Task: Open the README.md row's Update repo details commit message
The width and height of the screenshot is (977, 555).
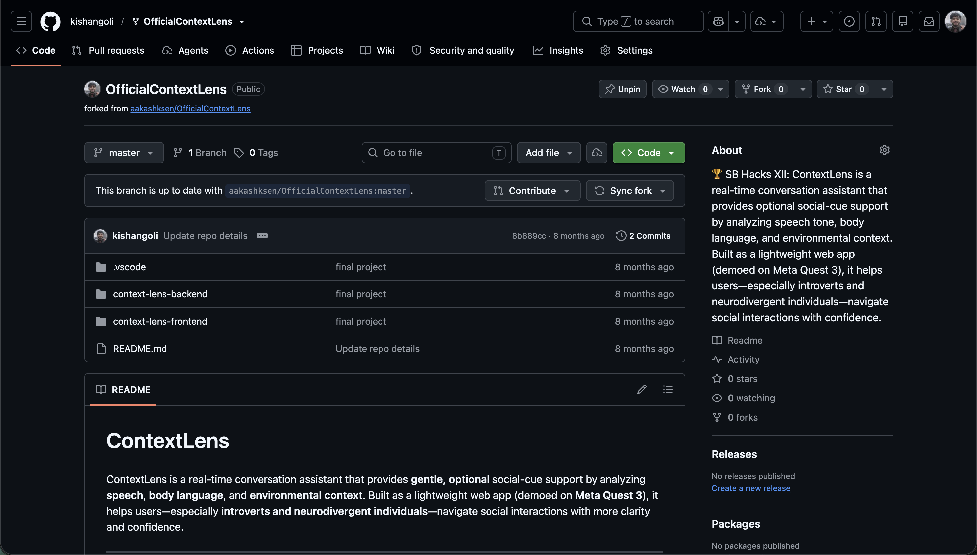Action: point(377,349)
